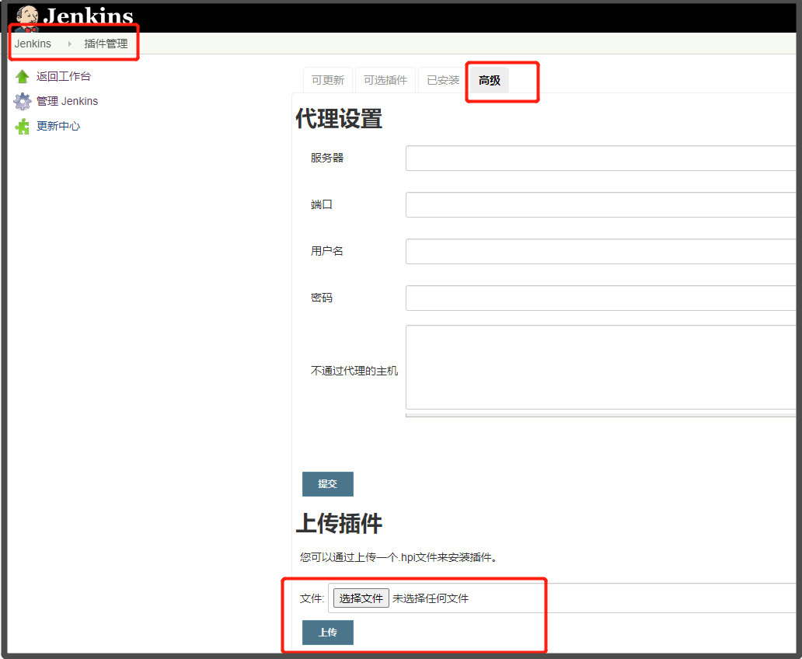Open the 更新中心 sidebar link
The height and width of the screenshot is (659, 802).
click(59, 125)
